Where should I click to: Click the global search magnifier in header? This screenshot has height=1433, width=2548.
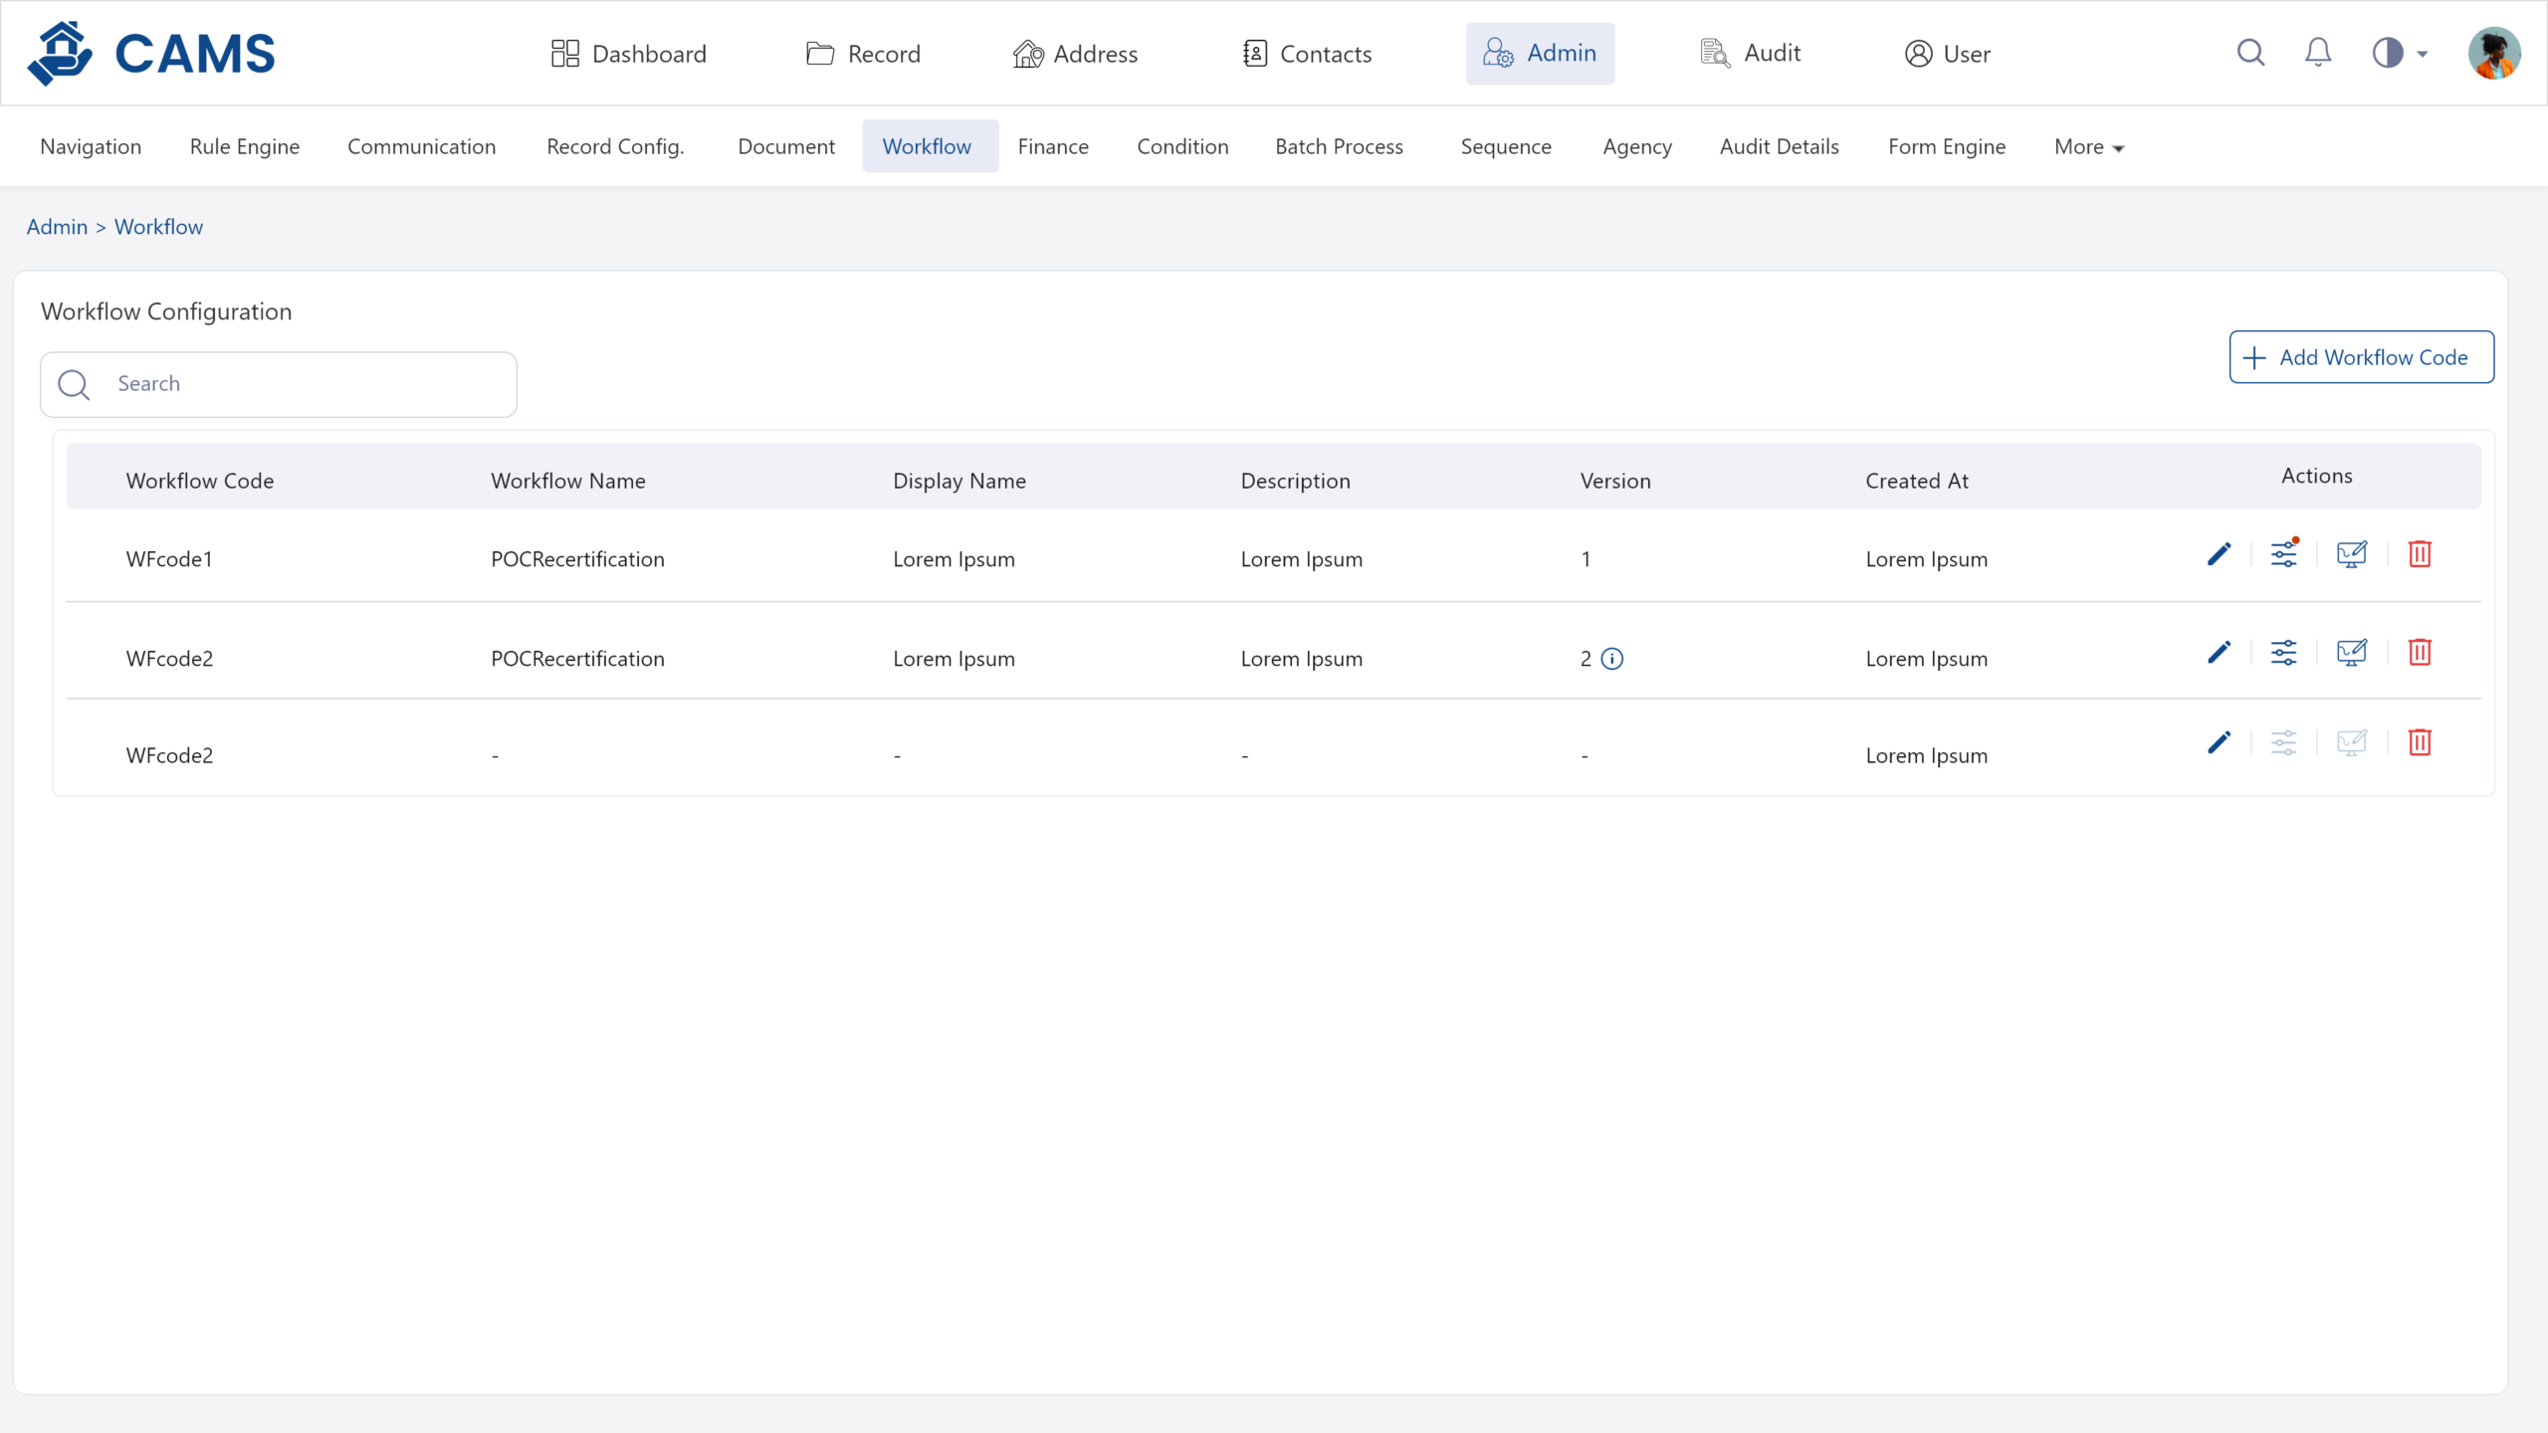tap(2250, 53)
